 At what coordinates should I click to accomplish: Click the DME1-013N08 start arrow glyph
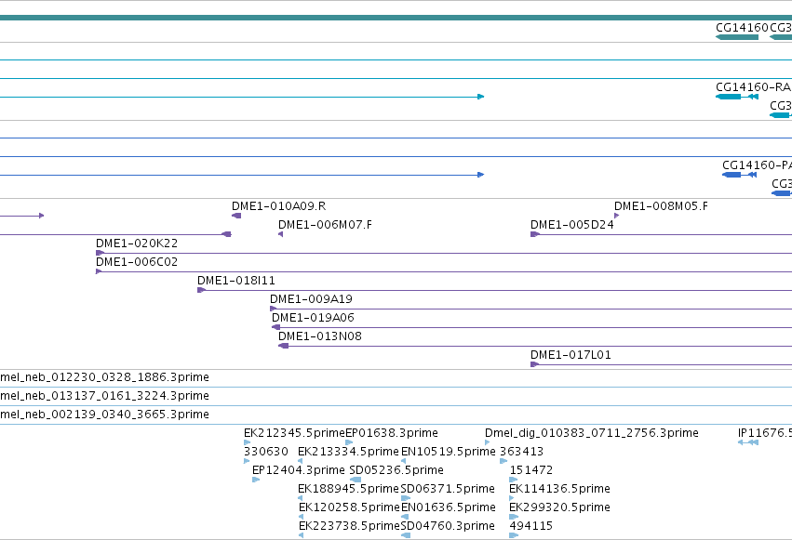[x=283, y=346]
